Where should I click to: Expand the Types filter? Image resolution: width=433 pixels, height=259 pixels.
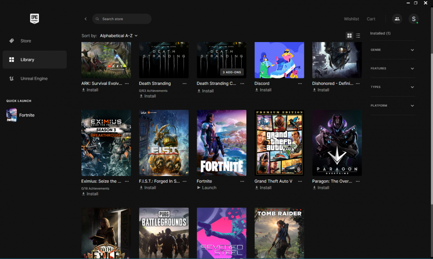(392, 87)
